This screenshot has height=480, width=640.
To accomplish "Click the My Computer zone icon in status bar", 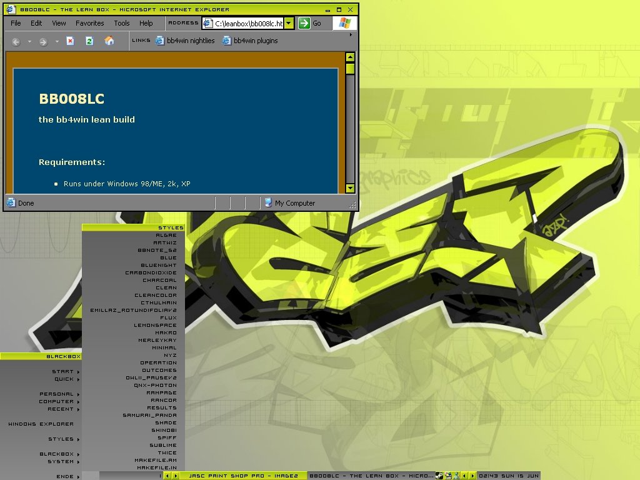I will tap(268, 202).
